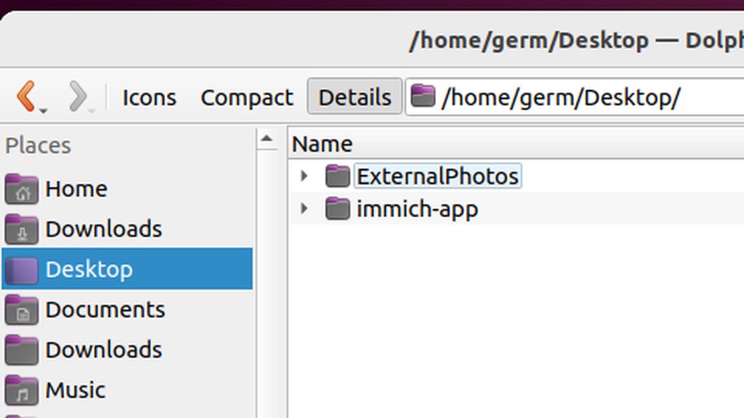
Task: Open the Back button history dropdown
Action: (44, 110)
